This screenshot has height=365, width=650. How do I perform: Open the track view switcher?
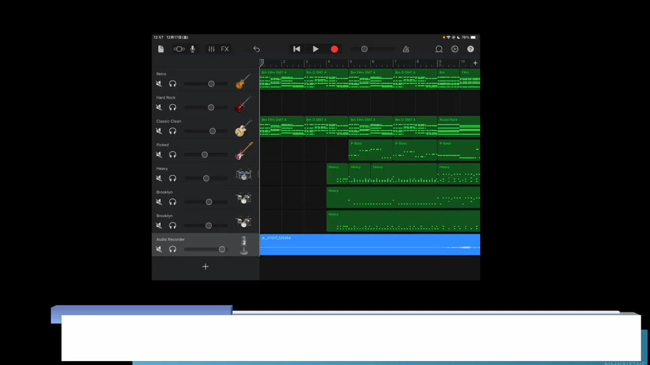[179, 49]
